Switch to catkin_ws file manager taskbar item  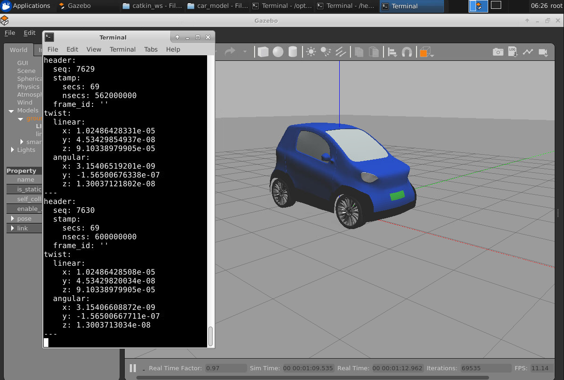(153, 6)
